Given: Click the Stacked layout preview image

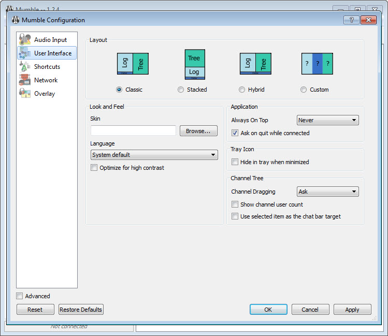Looking at the screenshot, I should 195,64.
